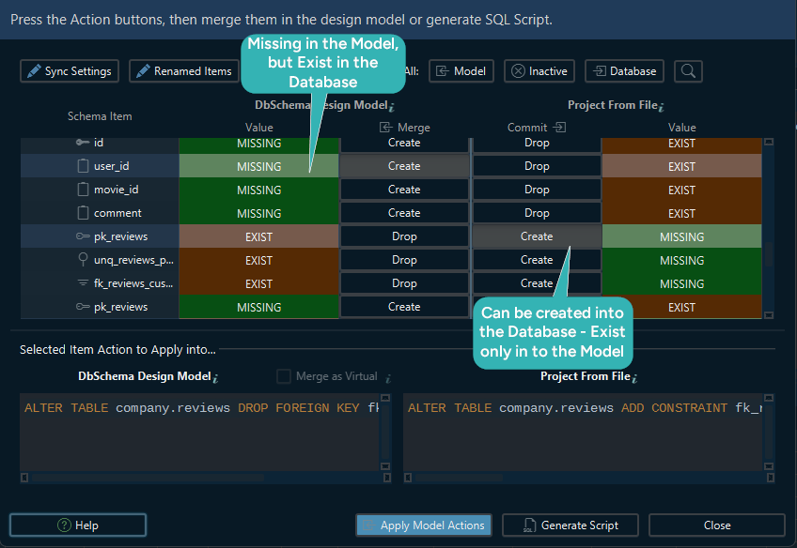
Task: Toggle Commit Drop action for comment row
Action: click(537, 213)
